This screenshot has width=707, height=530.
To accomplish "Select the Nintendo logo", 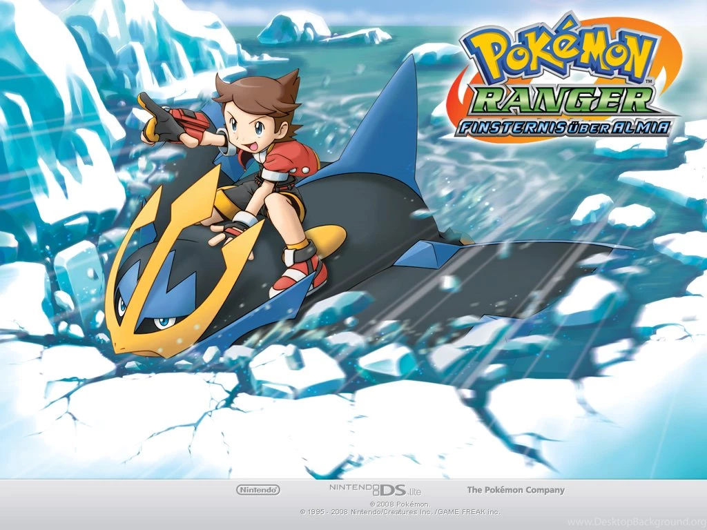I will click(259, 490).
